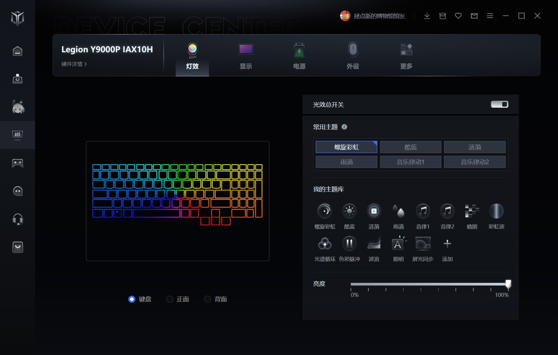558x355 pixels.
Task: Choose the 酷蓝 common theme button
Action: click(410, 147)
